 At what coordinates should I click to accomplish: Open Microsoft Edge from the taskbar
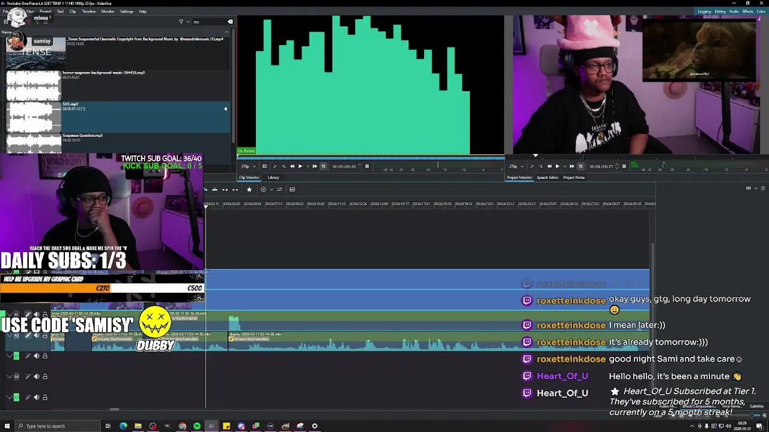coord(123,426)
